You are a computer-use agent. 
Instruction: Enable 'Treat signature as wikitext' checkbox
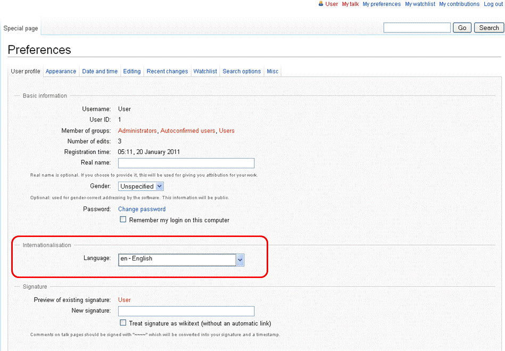tap(123, 323)
